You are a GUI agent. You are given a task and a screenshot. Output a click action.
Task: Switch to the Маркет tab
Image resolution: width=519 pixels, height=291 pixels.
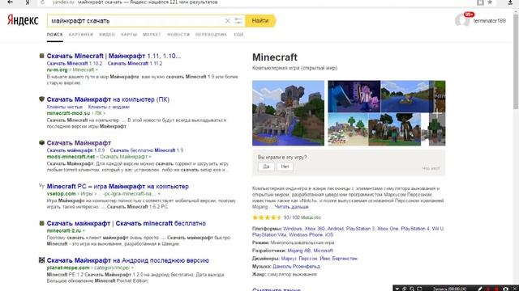pyautogui.click(x=152, y=34)
